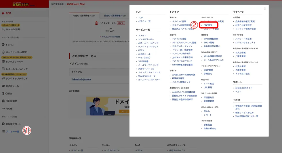Click the Office icon in the sidebar

coord(3,93)
